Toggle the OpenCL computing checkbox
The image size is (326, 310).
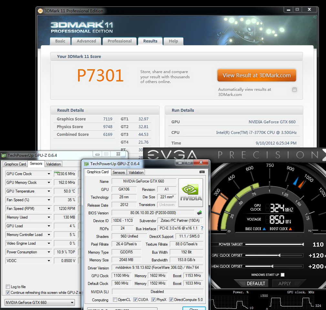(115, 299)
